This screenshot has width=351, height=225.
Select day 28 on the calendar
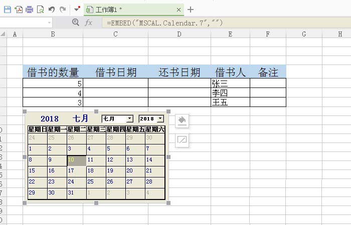(x=154, y=182)
